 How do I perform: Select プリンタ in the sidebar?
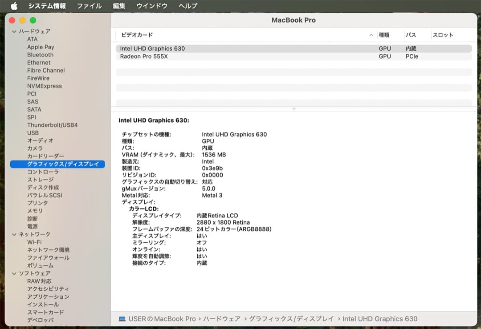pyautogui.click(x=37, y=203)
